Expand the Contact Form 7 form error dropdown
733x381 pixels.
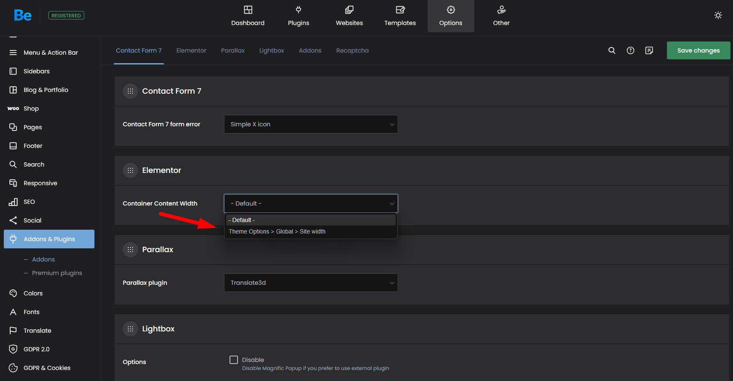[310, 124]
